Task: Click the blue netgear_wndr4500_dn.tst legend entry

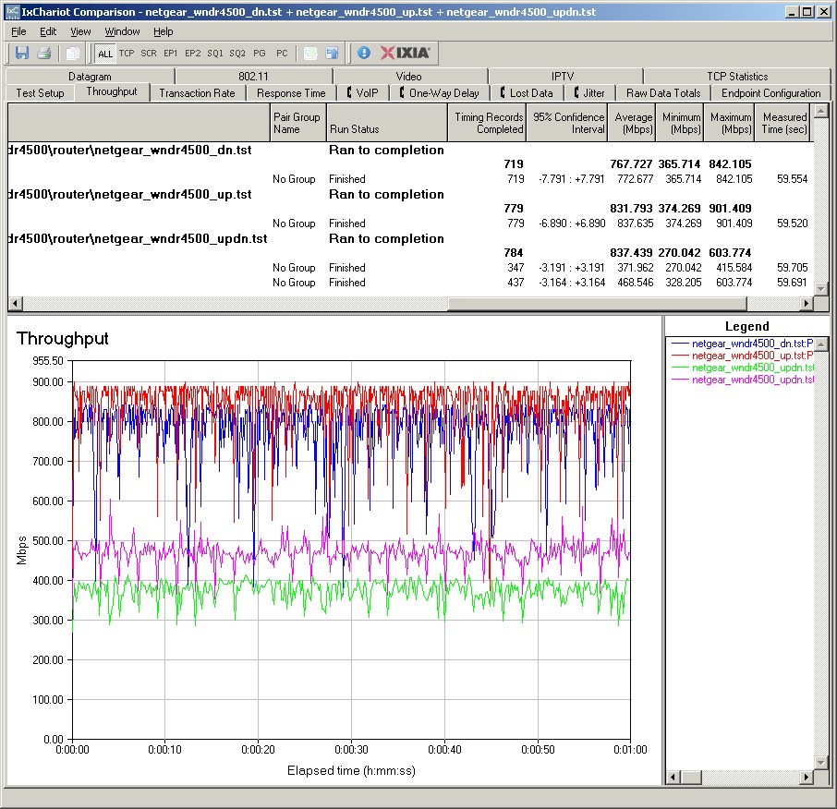Action: tap(742, 344)
